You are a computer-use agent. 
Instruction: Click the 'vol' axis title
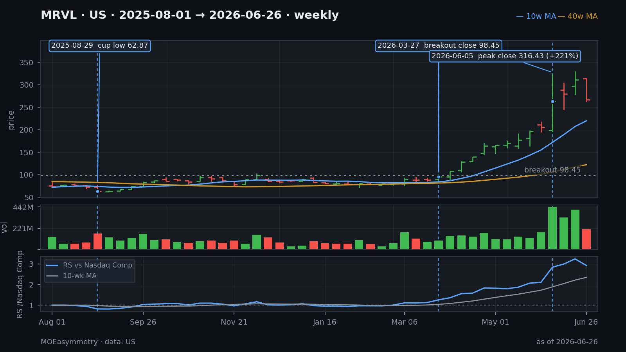coord(4,227)
